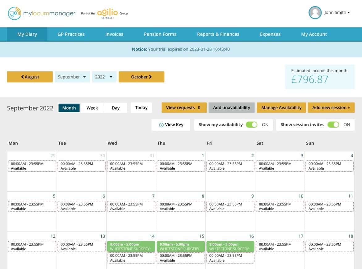Disable Show session invites

(333, 125)
